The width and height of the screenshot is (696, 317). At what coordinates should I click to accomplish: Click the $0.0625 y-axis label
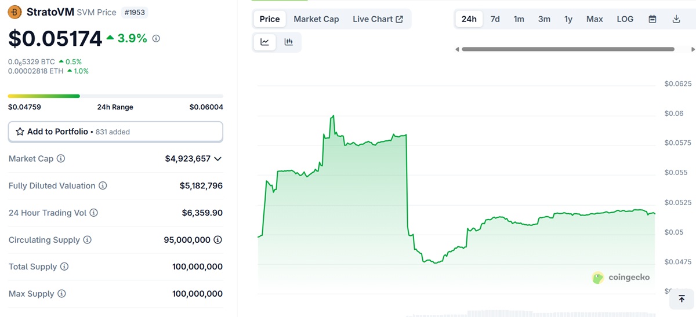click(678, 84)
